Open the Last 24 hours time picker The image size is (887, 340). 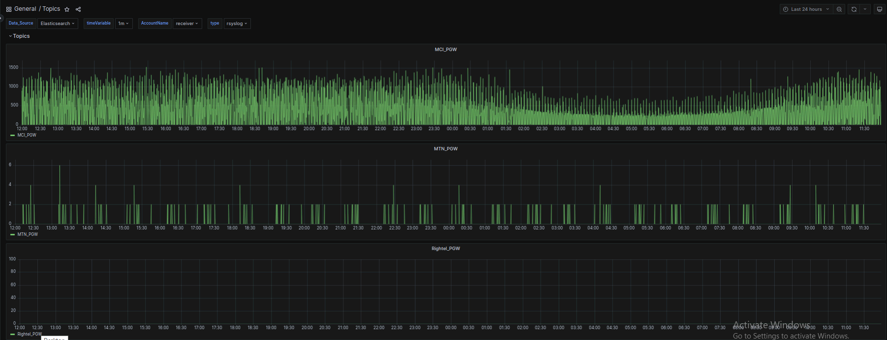pos(806,9)
